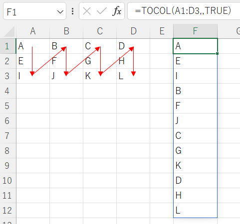Select row 12 header

(8, 210)
